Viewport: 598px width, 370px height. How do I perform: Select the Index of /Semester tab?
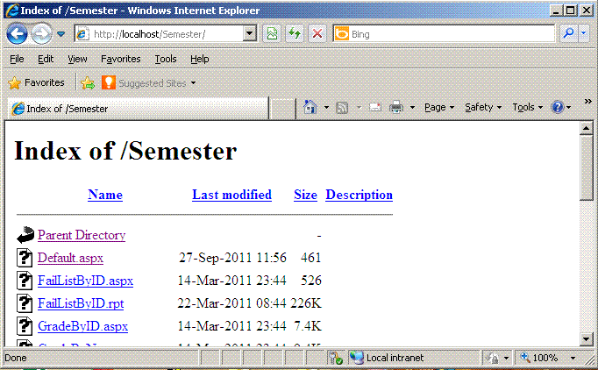click(138, 109)
